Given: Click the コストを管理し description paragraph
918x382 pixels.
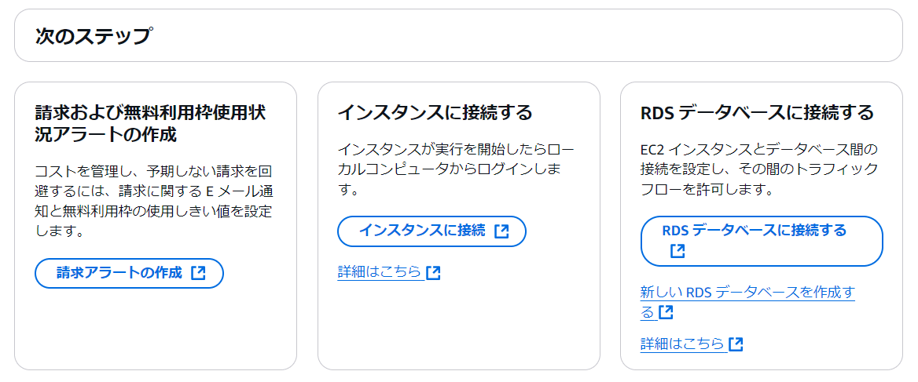Looking at the screenshot, I should [x=153, y=202].
